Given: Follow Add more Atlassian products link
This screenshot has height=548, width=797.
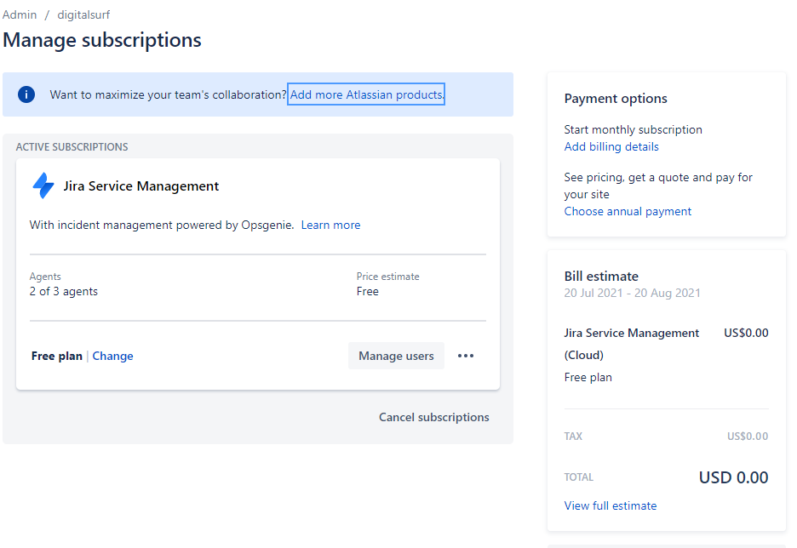Looking at the screenshot, I should coord(366,94).
